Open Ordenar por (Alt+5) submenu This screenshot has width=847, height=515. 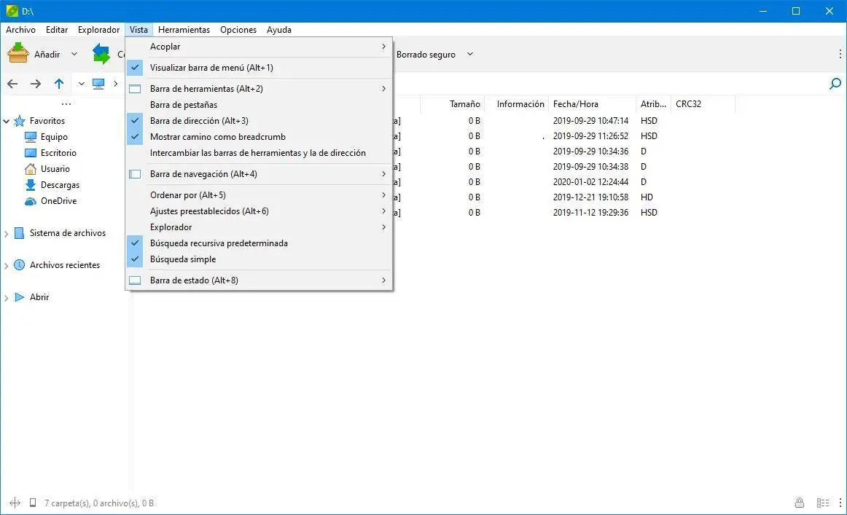(259, 195)
